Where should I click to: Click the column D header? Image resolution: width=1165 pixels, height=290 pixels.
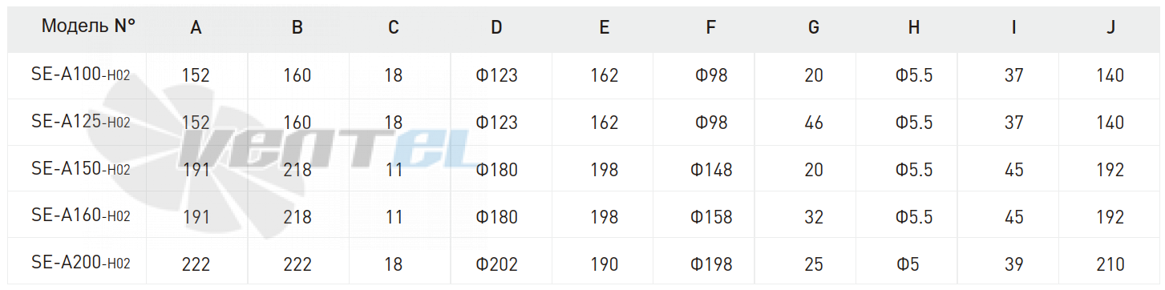497,27
